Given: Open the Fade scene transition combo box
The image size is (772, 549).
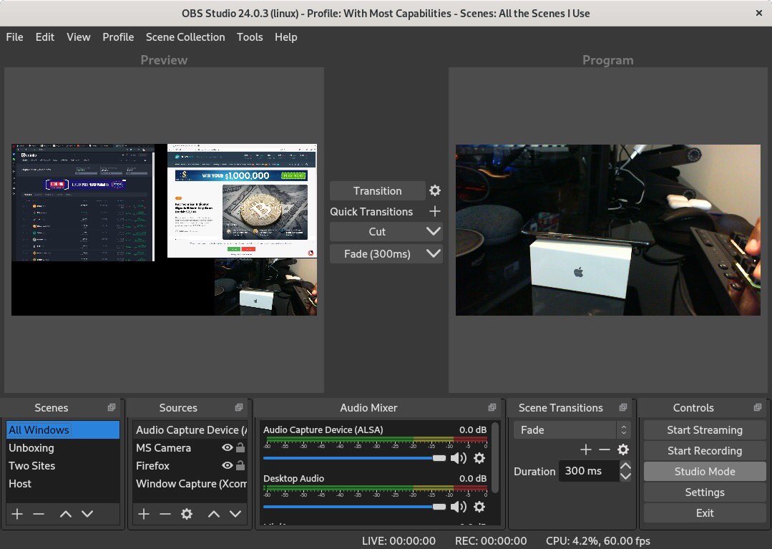Looking at the screenshot, I should pos(572,430).
